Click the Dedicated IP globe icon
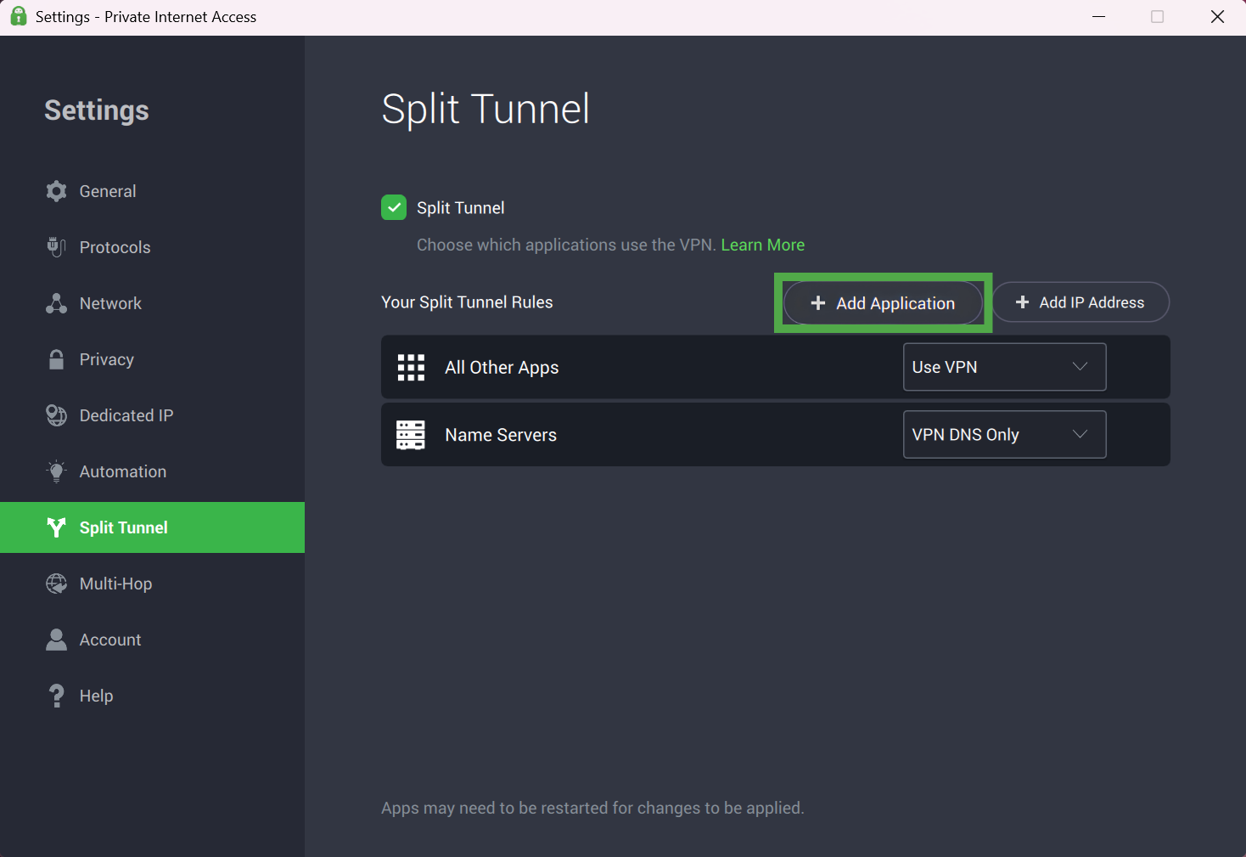The width and height of the screenshot is (1246, 857). tap(56, 415)
